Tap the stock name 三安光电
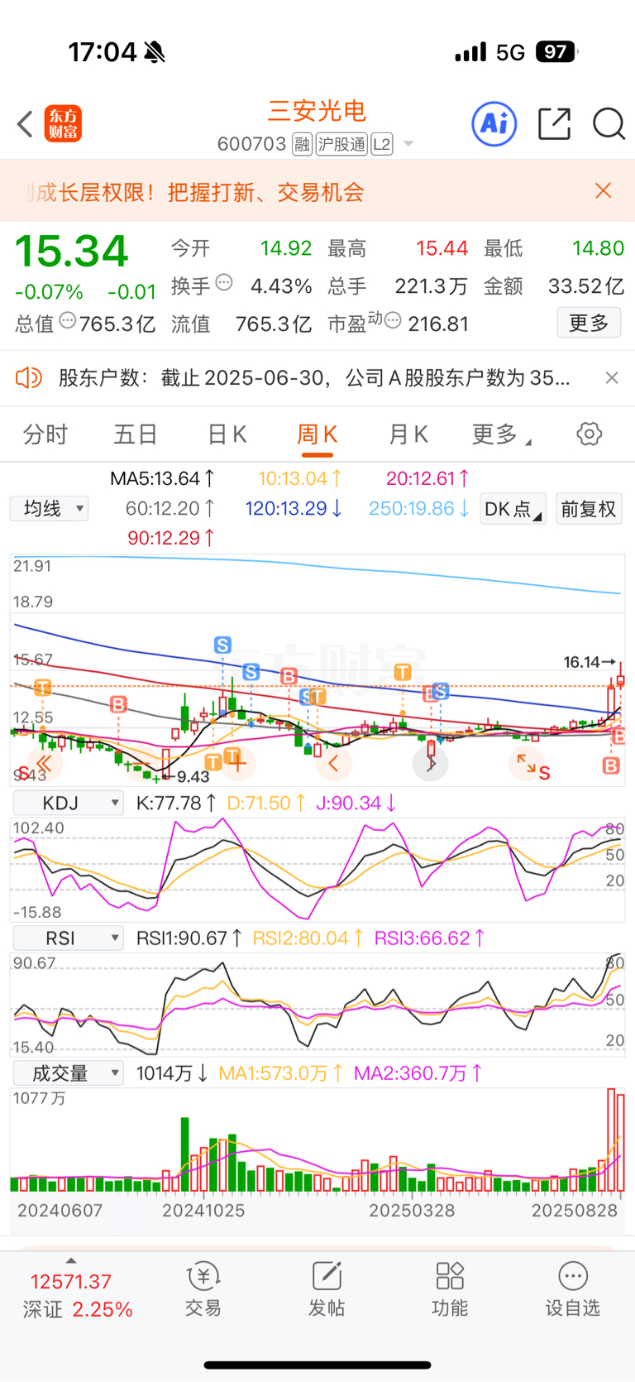Image resolution: width=635 pixels, height=1382 pixels. [317, 111]
